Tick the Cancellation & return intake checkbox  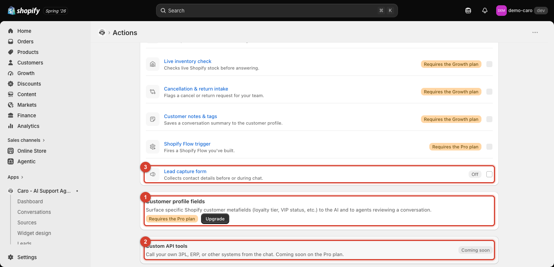pyautogui.click(x=489, y=92)
